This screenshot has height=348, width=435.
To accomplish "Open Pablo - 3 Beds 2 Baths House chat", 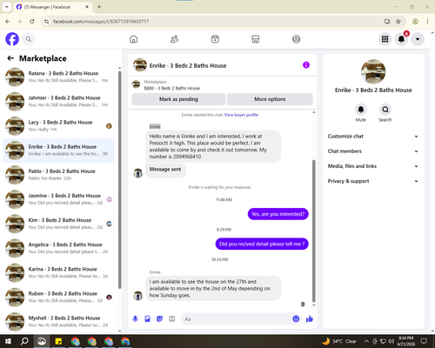I will pyautogui.click(x=58, y=175).
